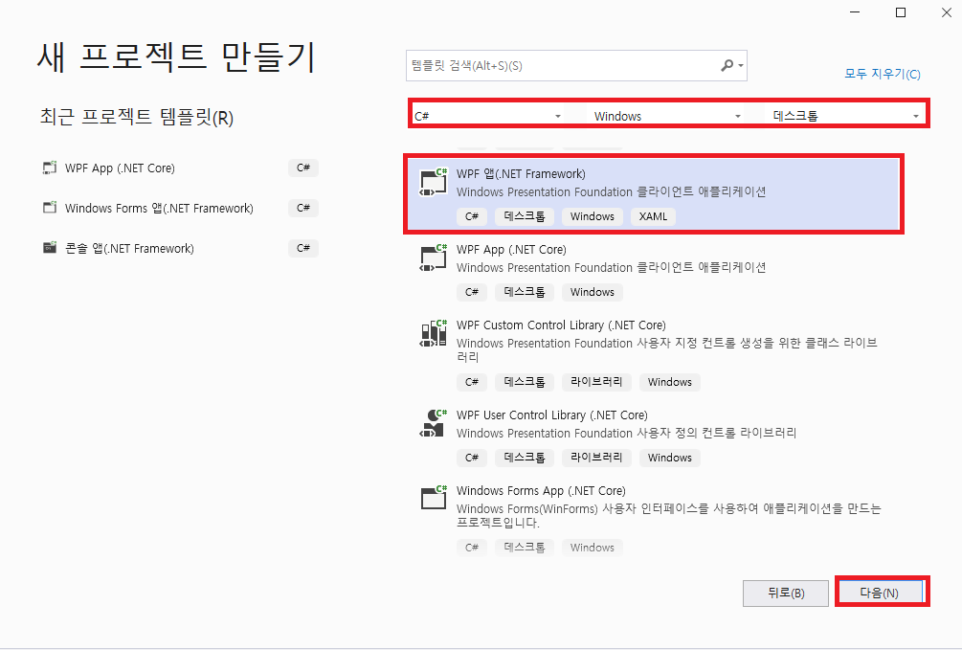Screen dimensions: 962x650
Task: Click the 뒤로(B) button
Action: 786,593
